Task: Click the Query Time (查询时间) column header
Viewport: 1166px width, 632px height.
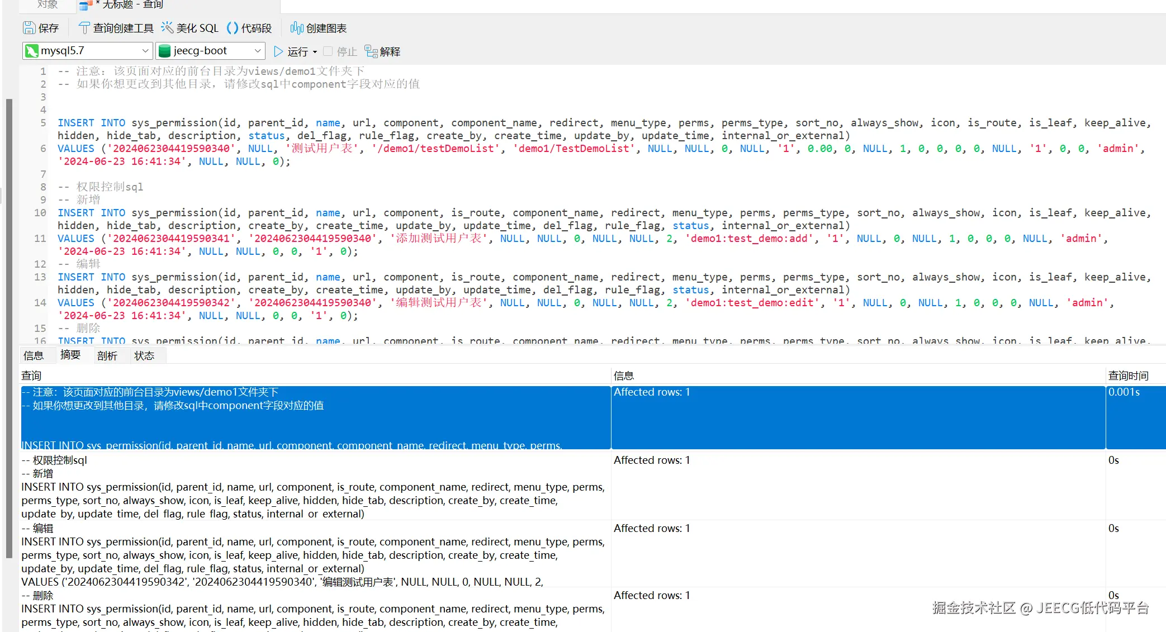Action: (1128, 376)
